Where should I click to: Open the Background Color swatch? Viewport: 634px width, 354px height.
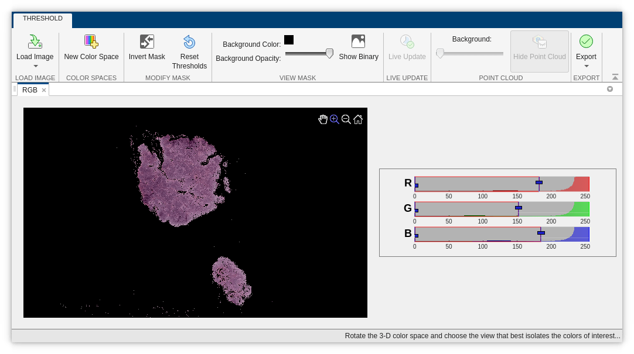click(x=289, y=39)
